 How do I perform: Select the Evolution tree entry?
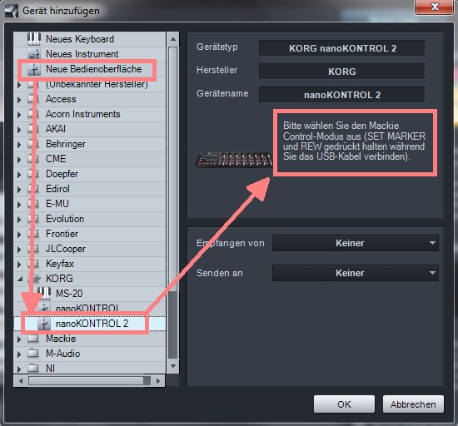coord(65,219)
